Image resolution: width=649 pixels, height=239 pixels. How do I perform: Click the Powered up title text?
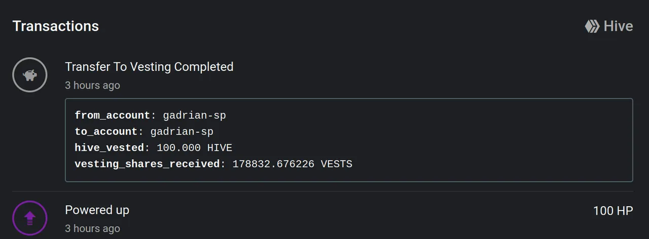pos(97,210)
